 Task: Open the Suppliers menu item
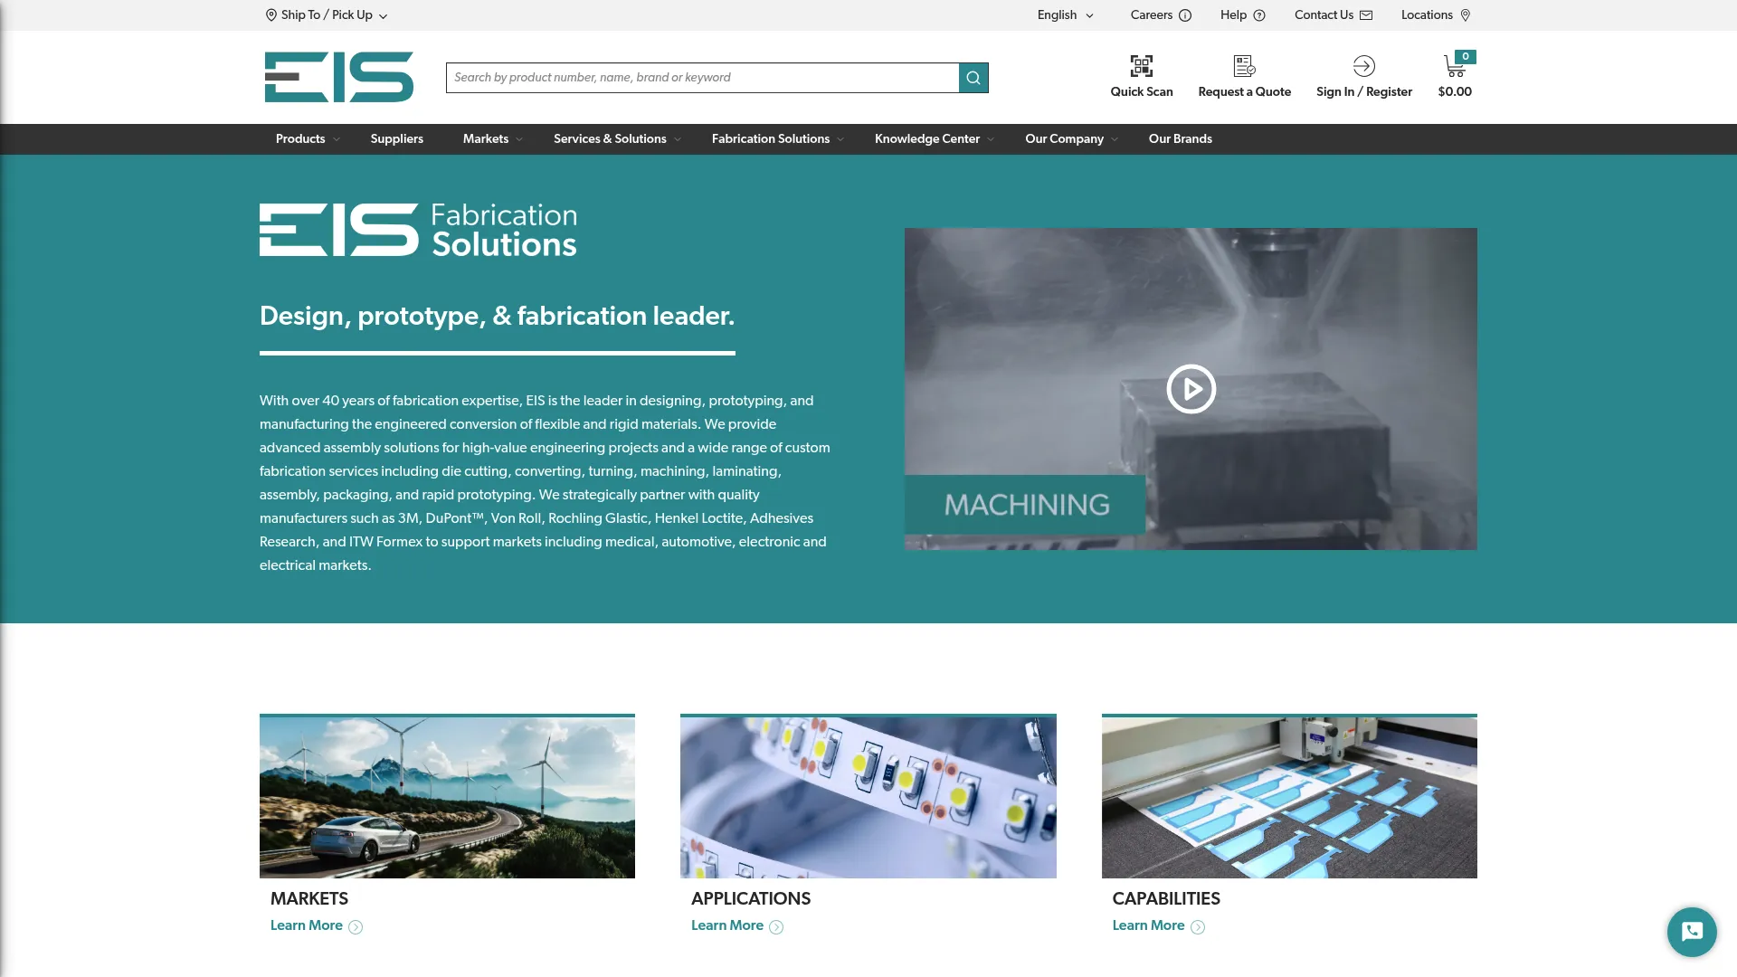click(397, 139)
